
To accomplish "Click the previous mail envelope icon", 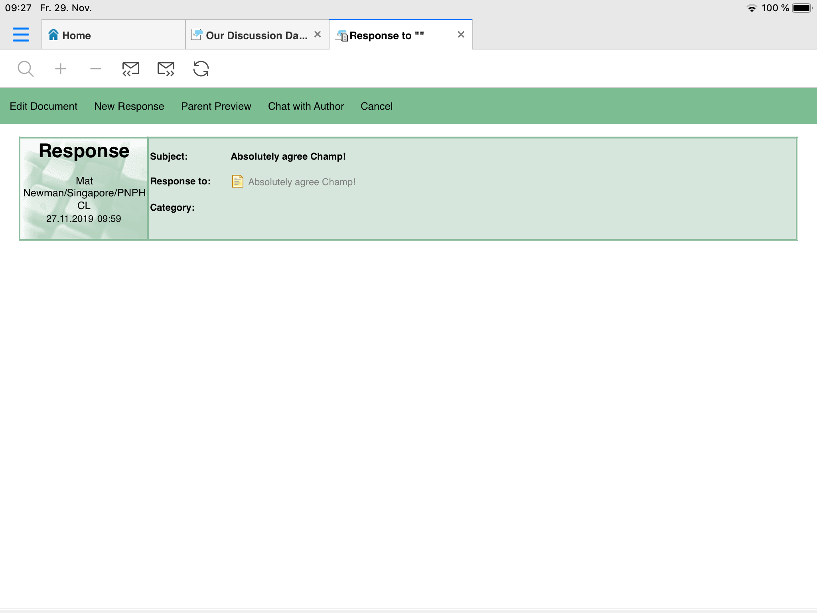I will 131,69.
